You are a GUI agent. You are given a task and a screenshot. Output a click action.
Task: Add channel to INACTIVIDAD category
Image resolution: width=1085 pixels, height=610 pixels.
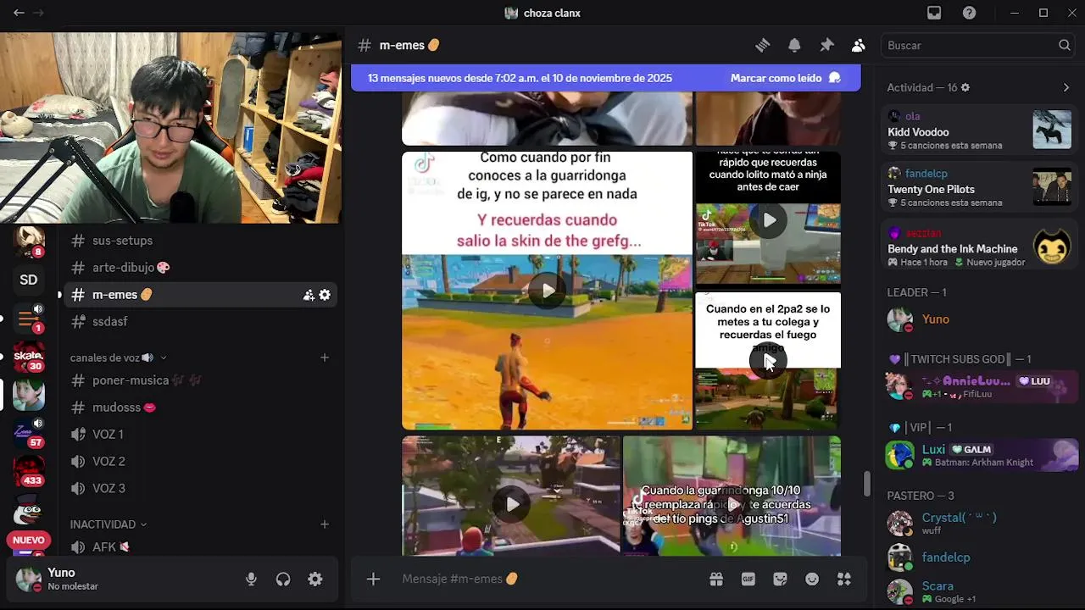[x=325, y=524]
